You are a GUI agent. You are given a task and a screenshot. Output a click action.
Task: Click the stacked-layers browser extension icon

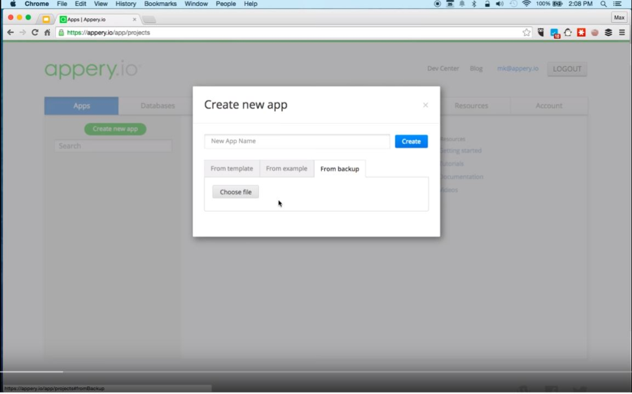click(608, 31)
